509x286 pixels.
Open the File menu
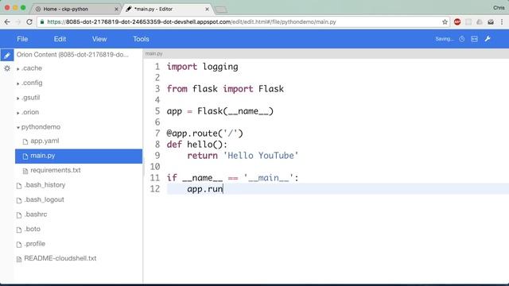[22, 39]
